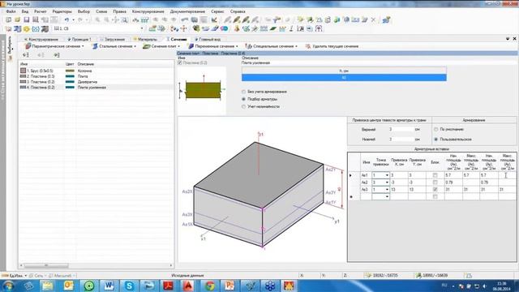Click the Windows Start button

point(8,286)
